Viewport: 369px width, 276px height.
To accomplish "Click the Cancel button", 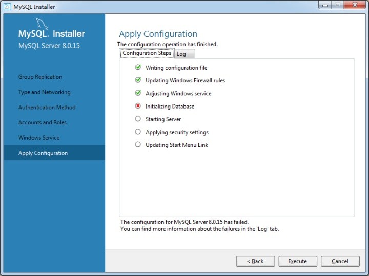I will click(340, 261).
